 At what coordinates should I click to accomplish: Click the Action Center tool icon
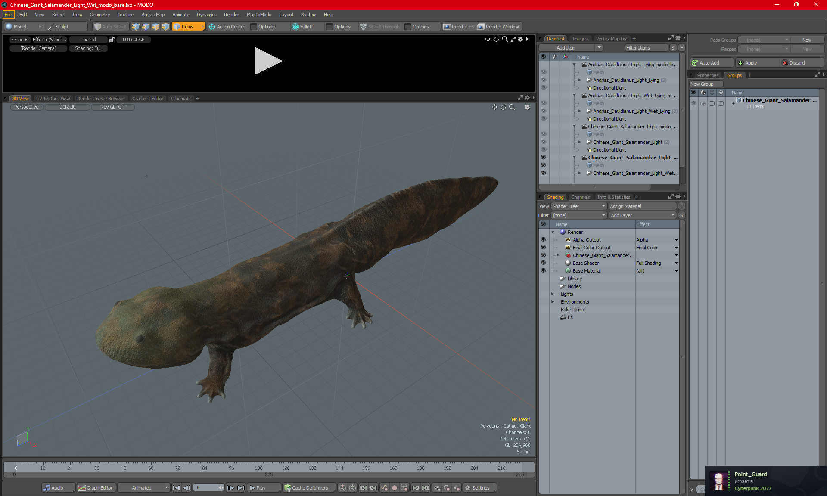pyautogui.click(x=212, y=27)
